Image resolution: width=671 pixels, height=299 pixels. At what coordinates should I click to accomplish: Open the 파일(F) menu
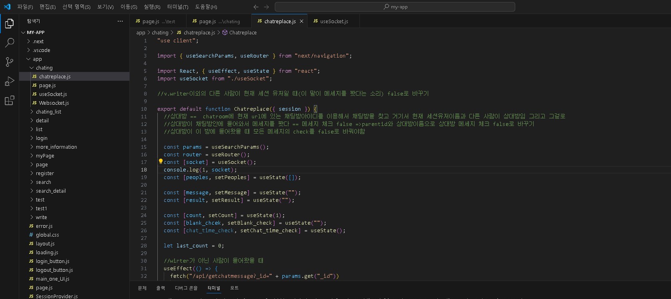(x=25, y=7)
